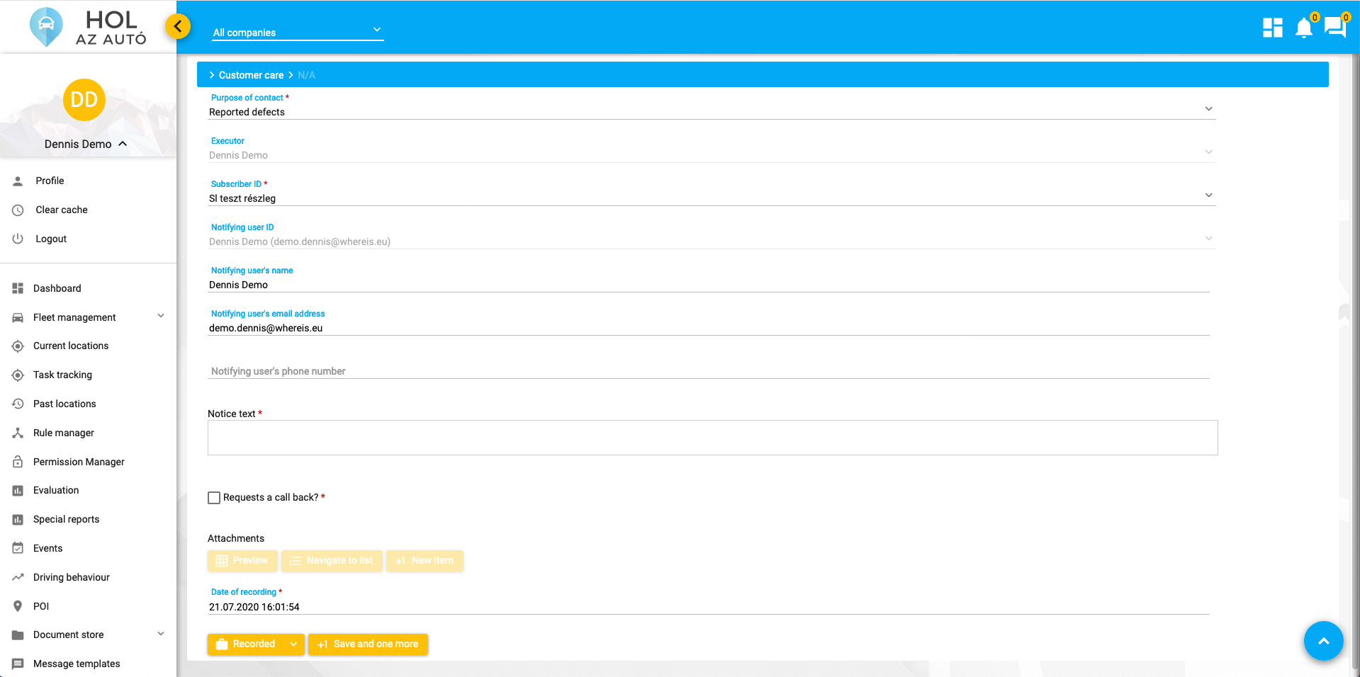Click the Clear cache clock icon
Screen dimensions: 1360x677
18,210
